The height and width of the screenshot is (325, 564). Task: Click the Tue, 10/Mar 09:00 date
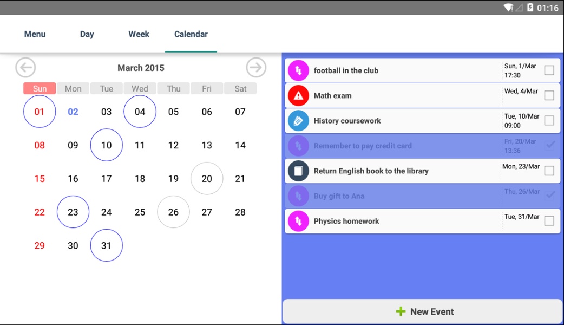522,121
